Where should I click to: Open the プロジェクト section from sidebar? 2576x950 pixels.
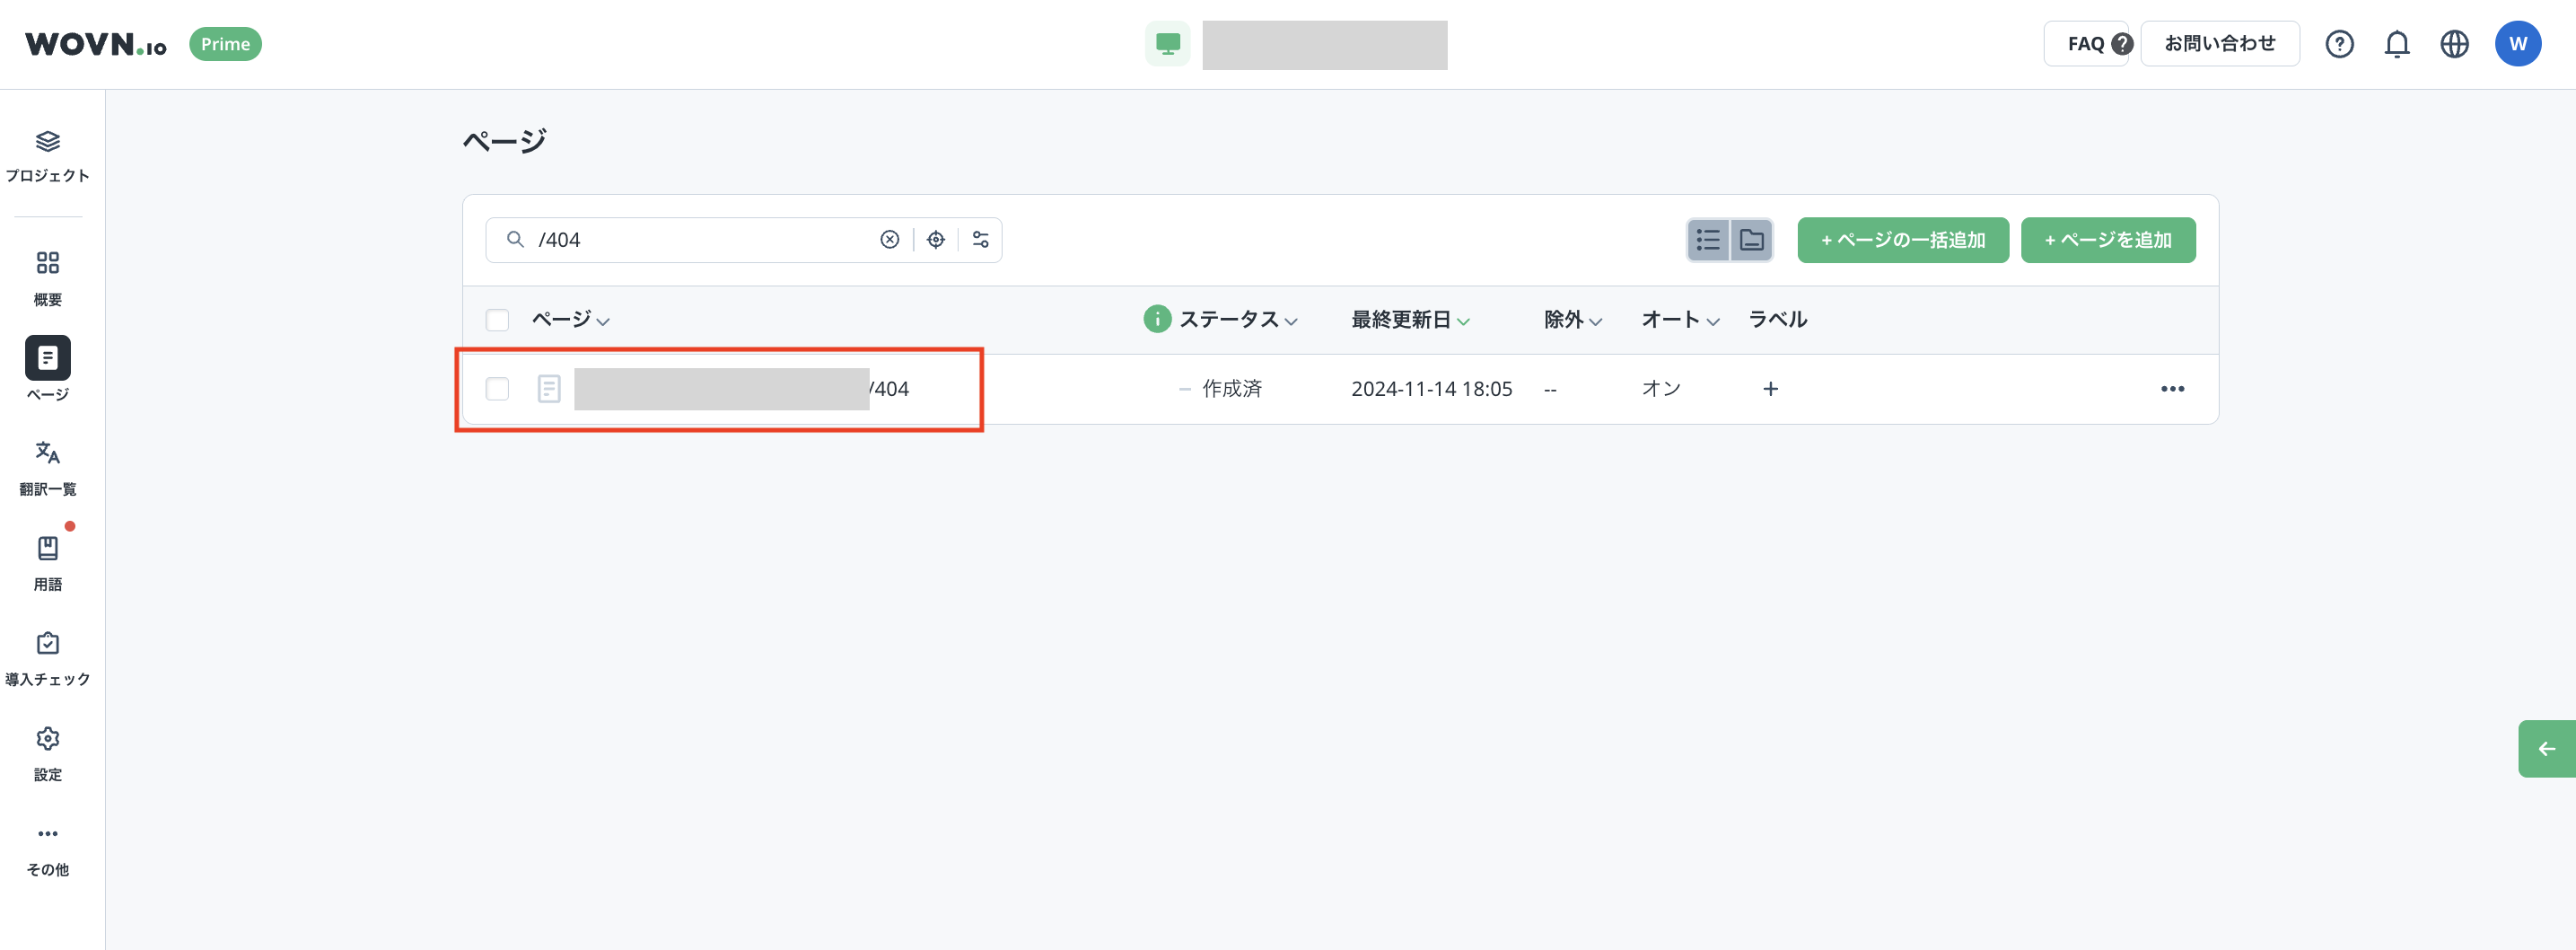[x=47, y=155]
